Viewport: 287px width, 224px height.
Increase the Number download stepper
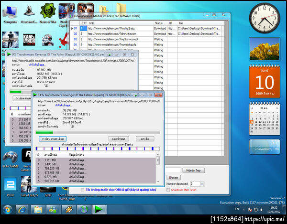click(x=202, y=183)
